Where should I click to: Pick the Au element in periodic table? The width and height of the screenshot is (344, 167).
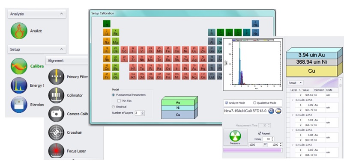coord(194,68)
